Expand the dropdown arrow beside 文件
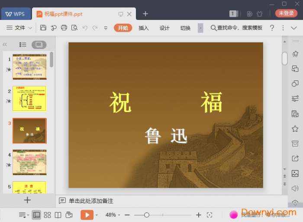303x222 pixels. [x=30, y=28]
